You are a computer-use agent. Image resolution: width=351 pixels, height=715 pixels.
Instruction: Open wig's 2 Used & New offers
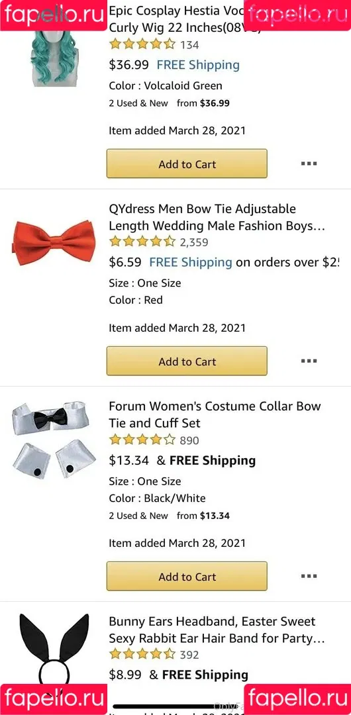pyautogui.click(x=169, y=103)
